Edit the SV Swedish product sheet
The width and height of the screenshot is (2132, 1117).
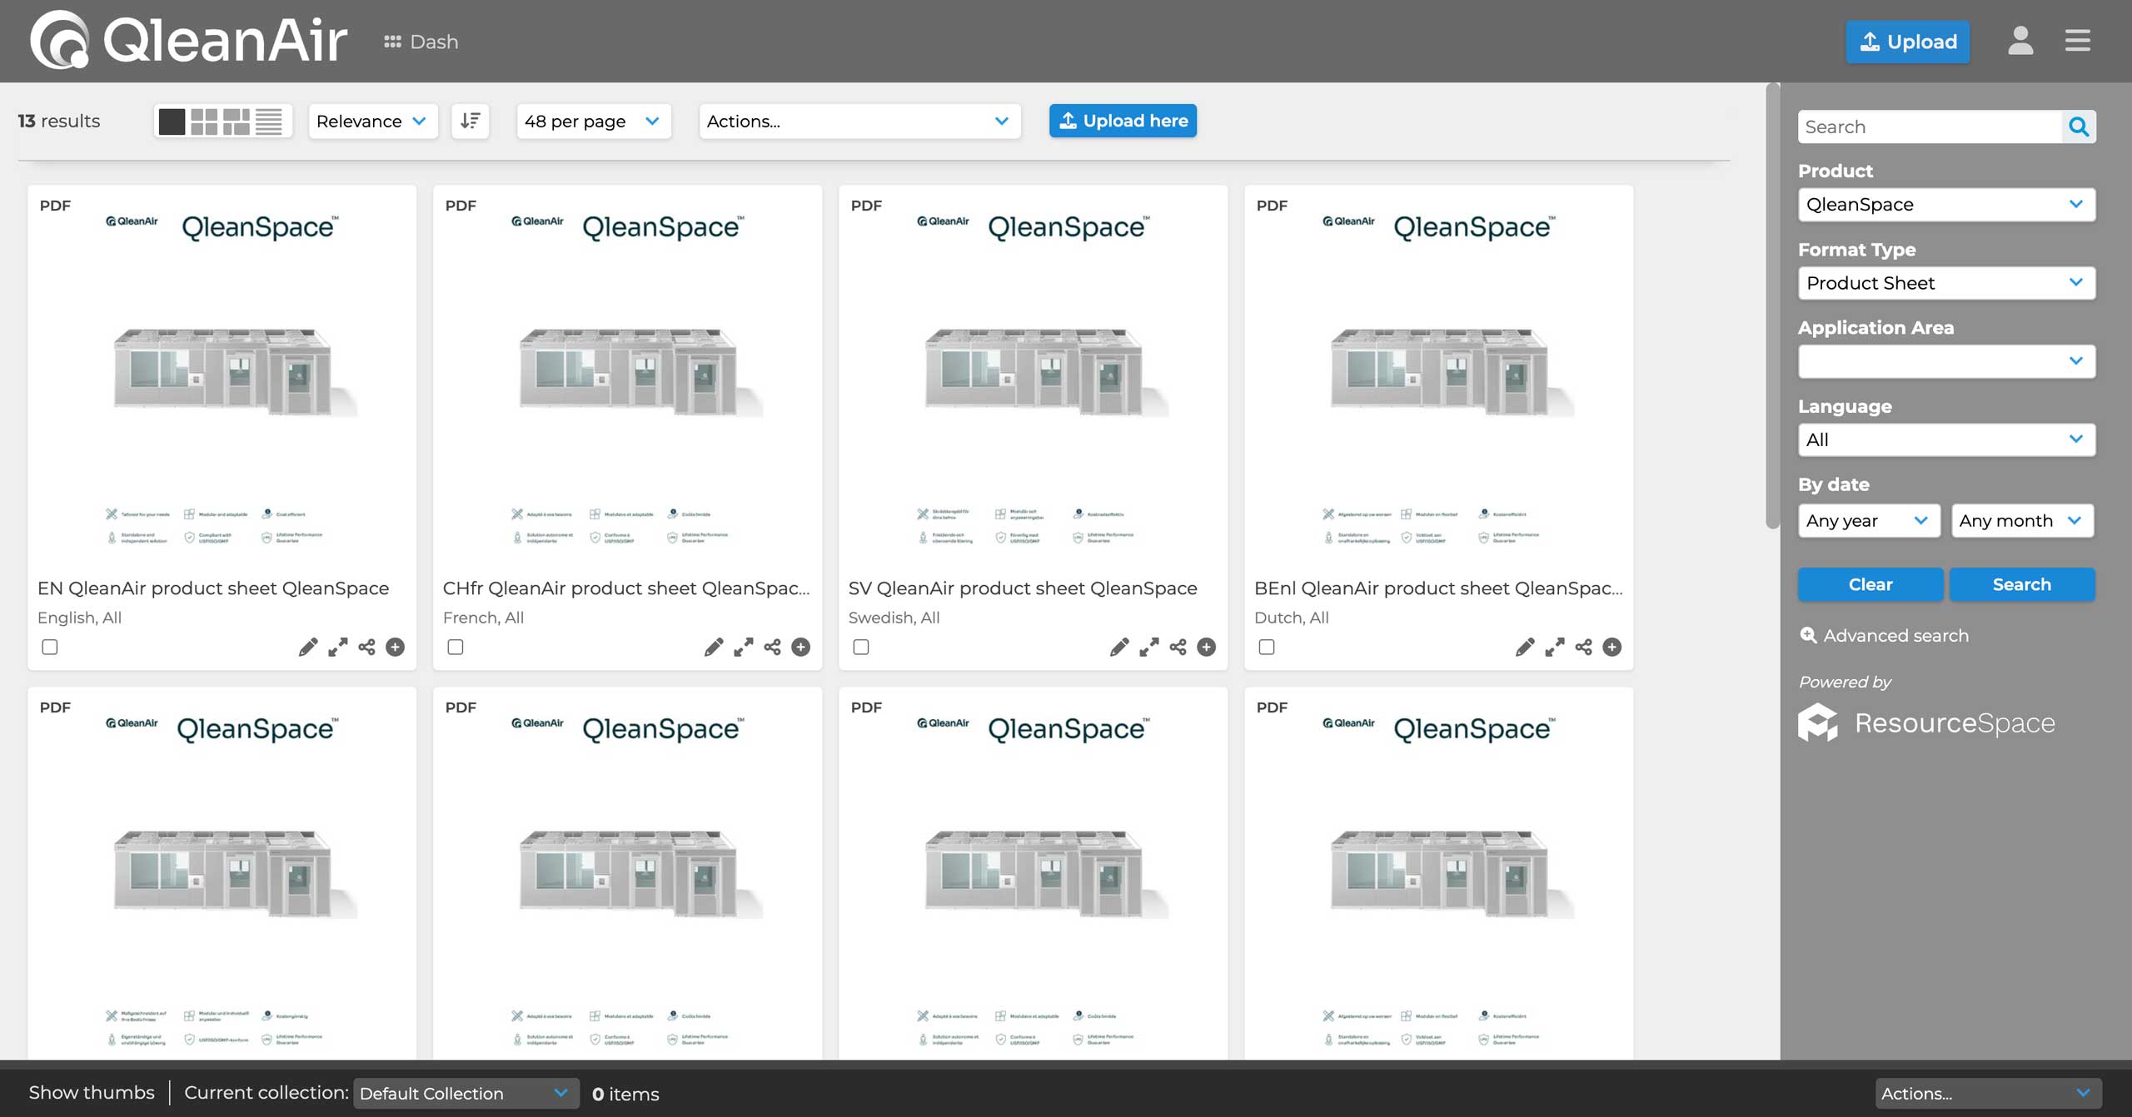1119,647
